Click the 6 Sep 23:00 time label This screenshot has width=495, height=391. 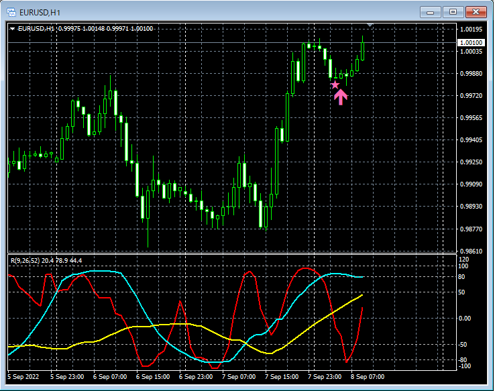(196, 377)
